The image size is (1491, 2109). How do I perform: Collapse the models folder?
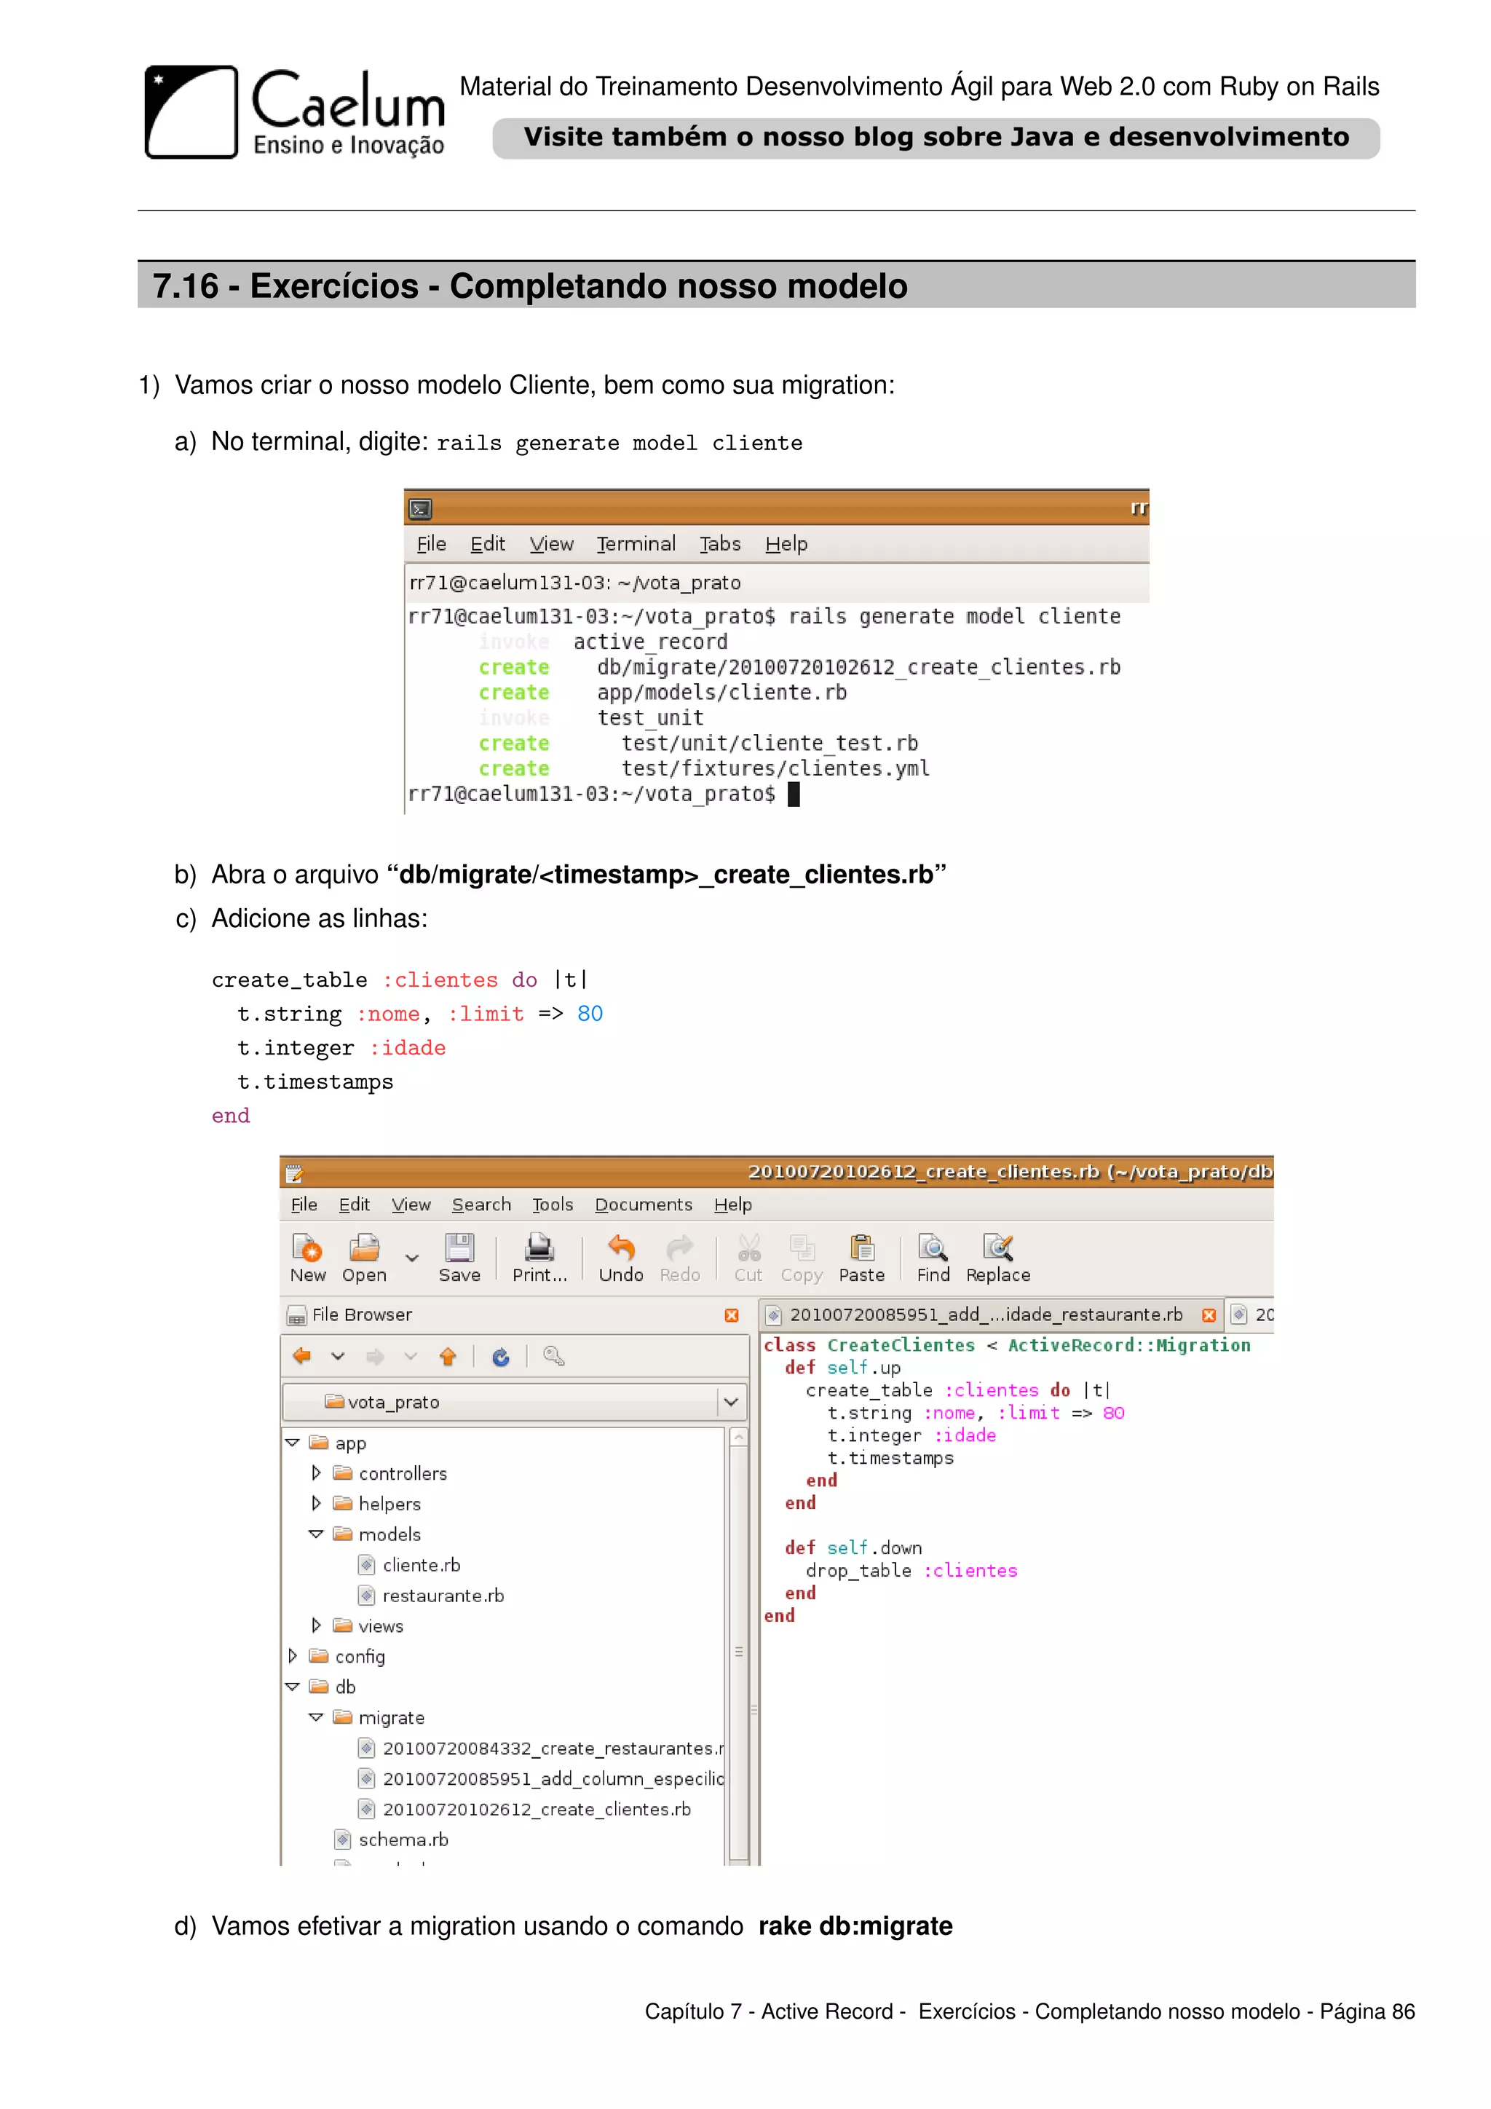pyautogui.click(x=316, y=1534)
